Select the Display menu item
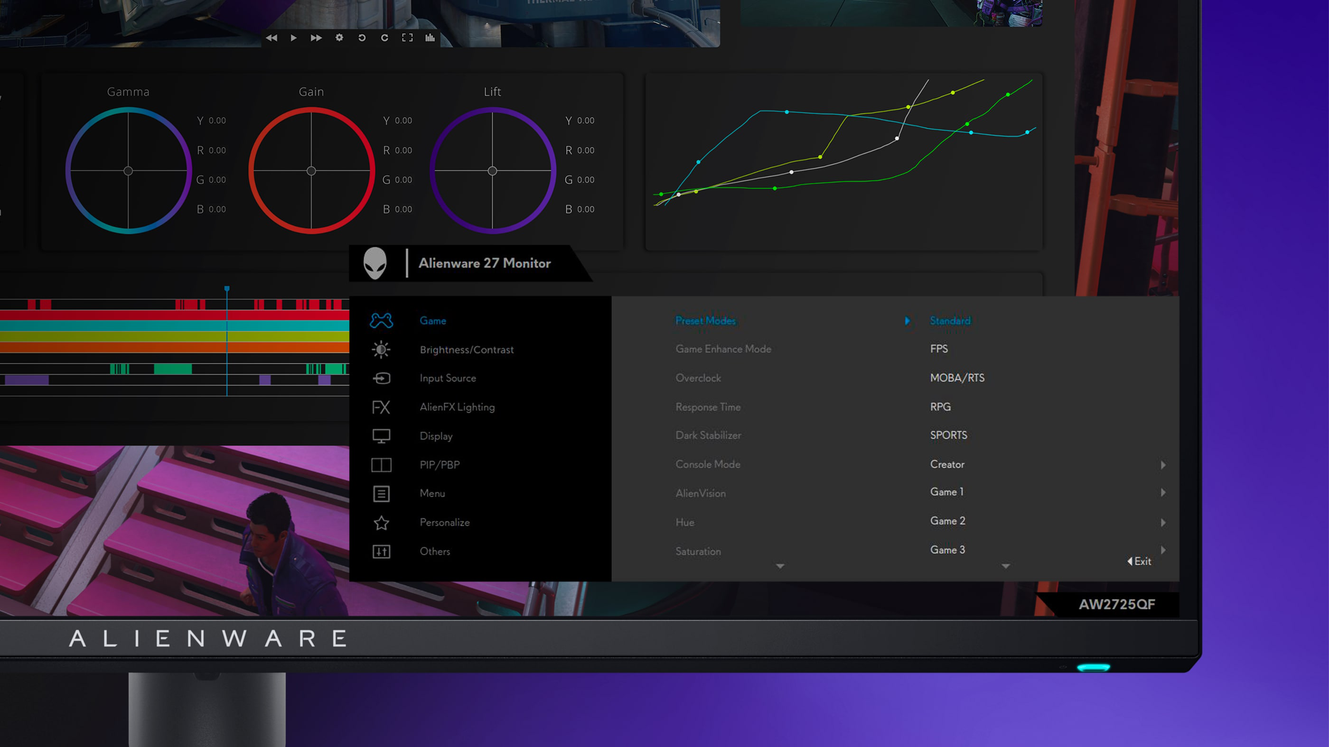 tap(436, 436)
